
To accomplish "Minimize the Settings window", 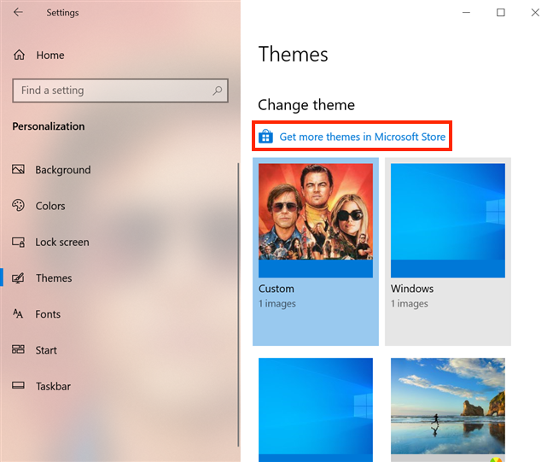I will (466, 12).
